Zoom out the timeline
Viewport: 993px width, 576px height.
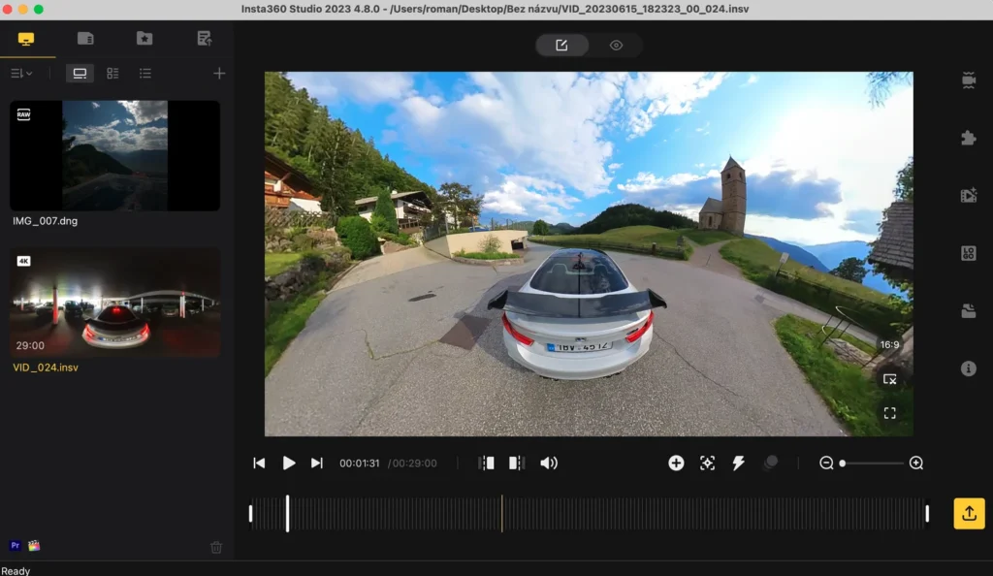[826, 464]
